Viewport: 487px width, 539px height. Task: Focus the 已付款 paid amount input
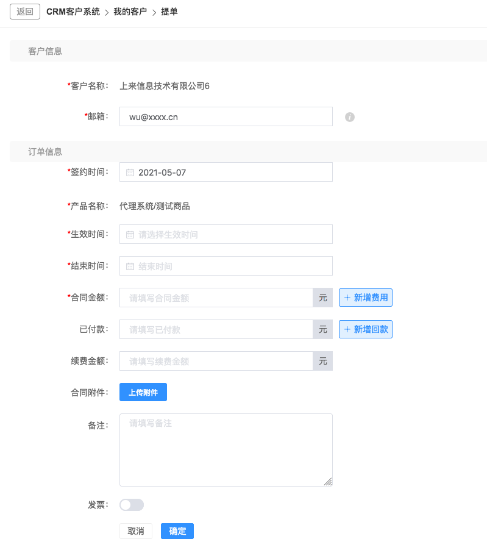click(x=216, y=329)
